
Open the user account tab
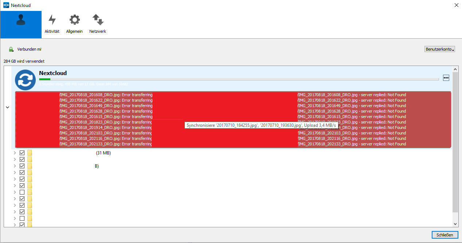(x=21, y=24)
